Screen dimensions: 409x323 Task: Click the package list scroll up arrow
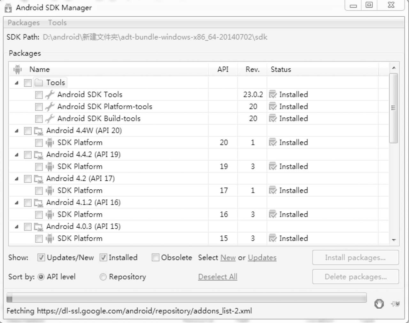[394, 68]
